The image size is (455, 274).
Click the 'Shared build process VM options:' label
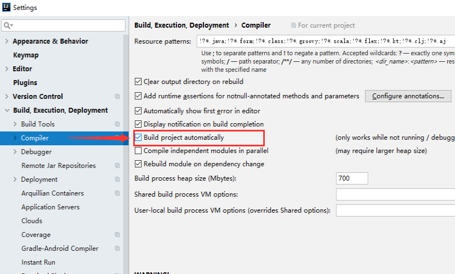point(186,194)
